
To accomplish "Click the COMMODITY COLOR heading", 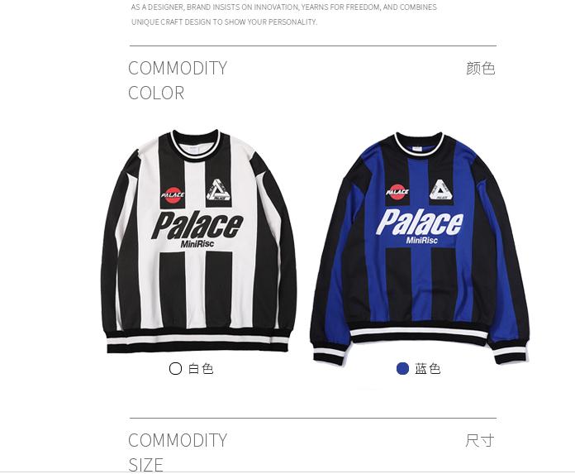I will [178, 80].
